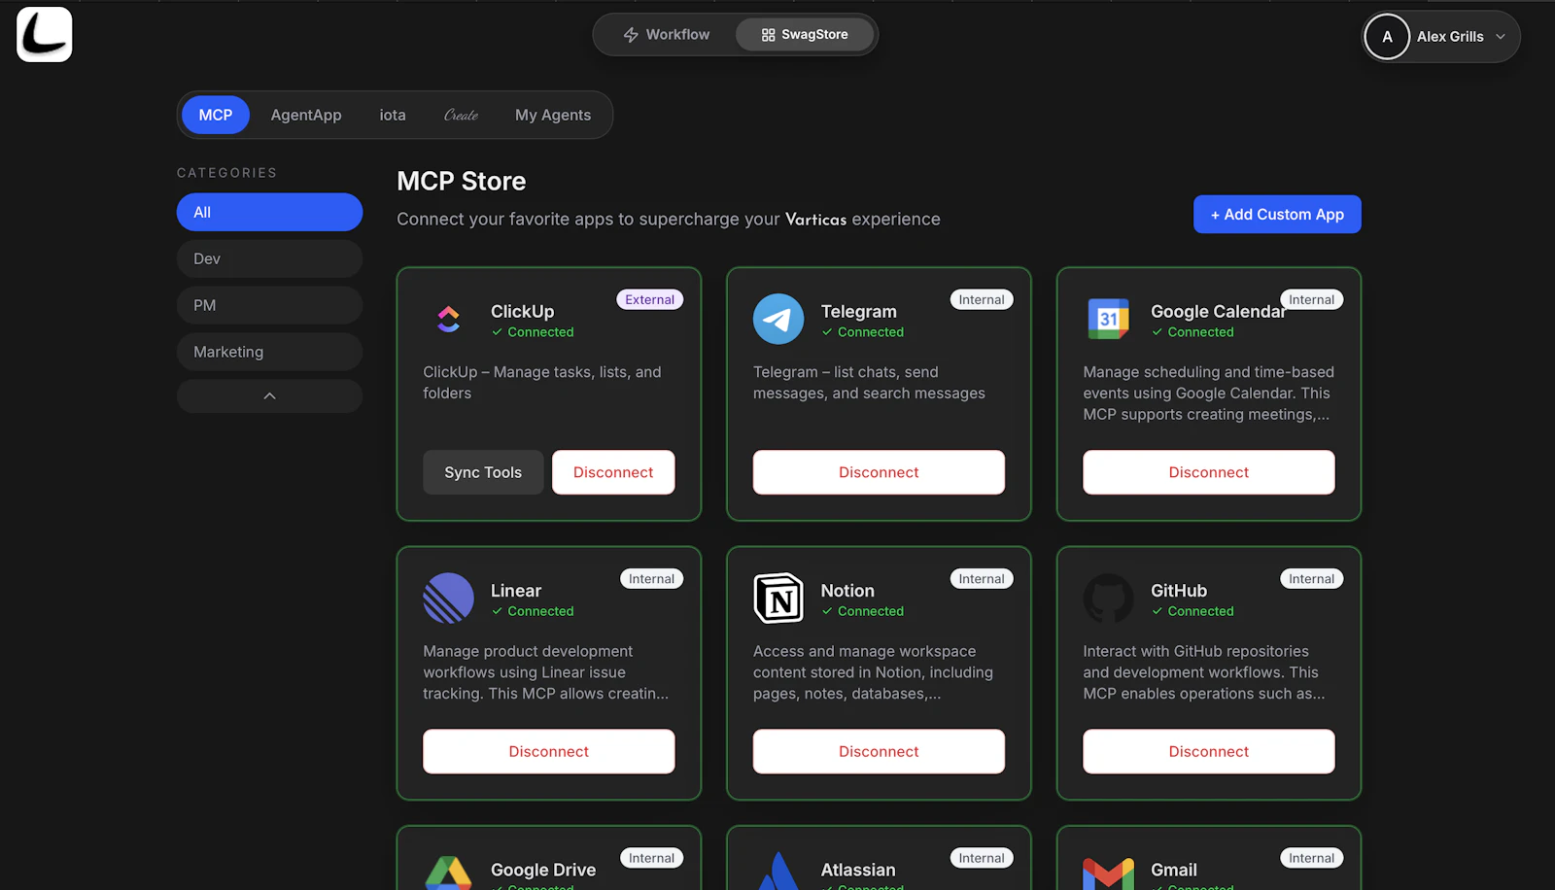Click the Internal badge on the GitHub card
The image size is (1555, 890).
pos(1312,579)
